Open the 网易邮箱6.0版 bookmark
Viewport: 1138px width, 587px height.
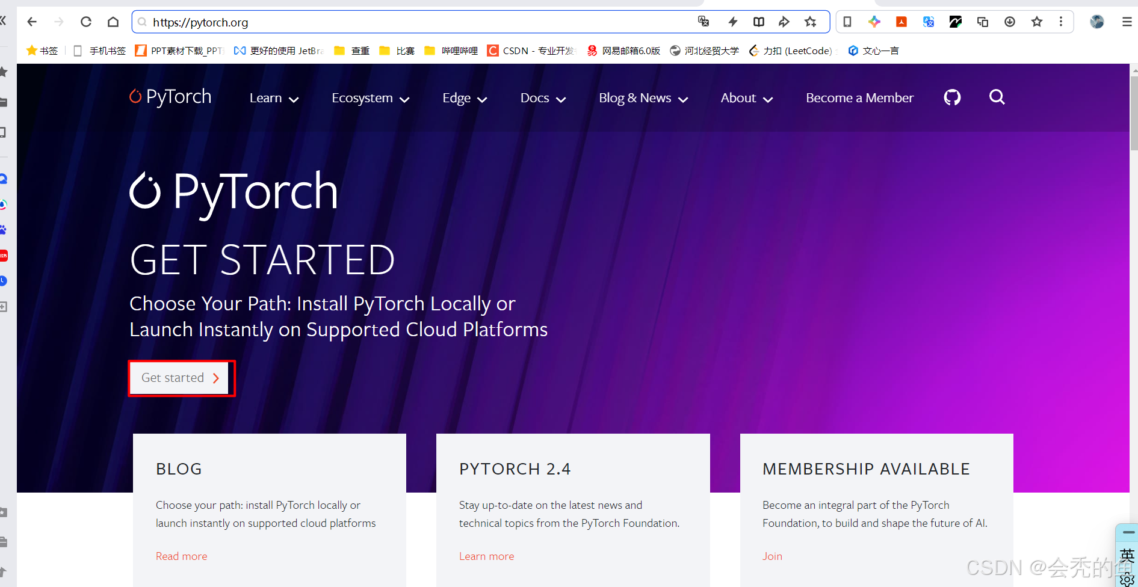[x=623, y=51]
